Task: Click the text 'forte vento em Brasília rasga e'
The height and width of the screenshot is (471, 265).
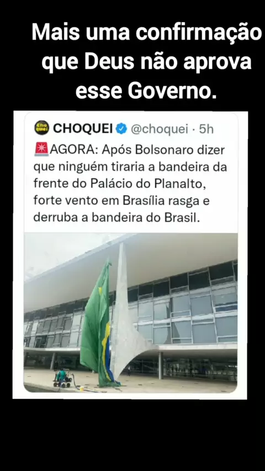Action: (x=121, y=201)
